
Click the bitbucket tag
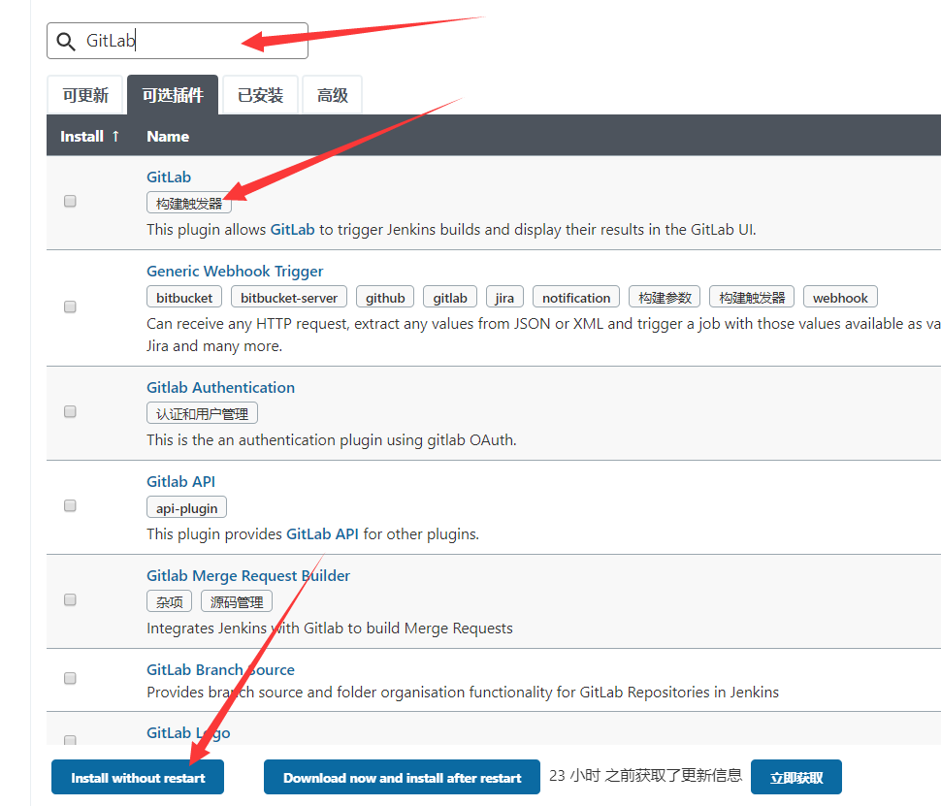184,297
